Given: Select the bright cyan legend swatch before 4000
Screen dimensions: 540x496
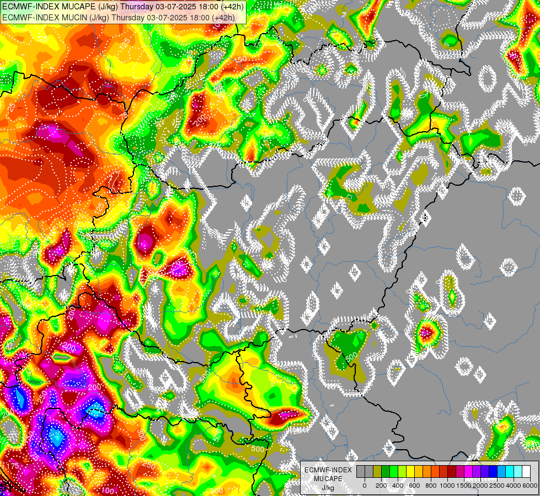Looking at the screenshot, I should (x=509, y=471).
